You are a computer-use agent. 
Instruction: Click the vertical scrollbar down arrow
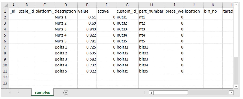[236, 86]
